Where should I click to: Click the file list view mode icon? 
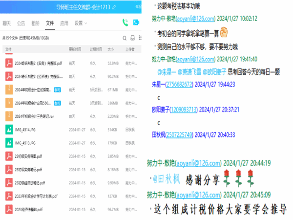tap(140, 38)
